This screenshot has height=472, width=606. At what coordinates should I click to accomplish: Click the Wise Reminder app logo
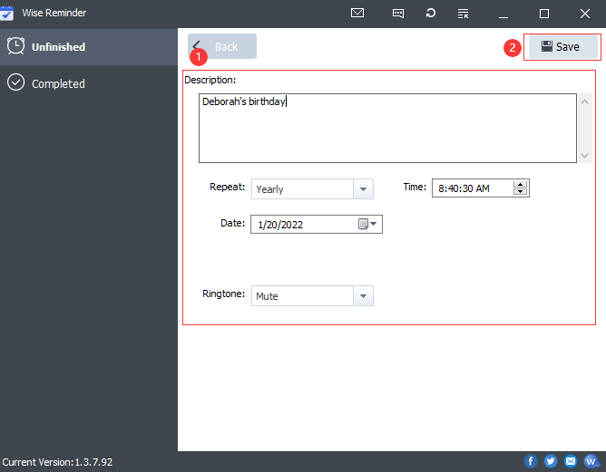coord(6,13)
